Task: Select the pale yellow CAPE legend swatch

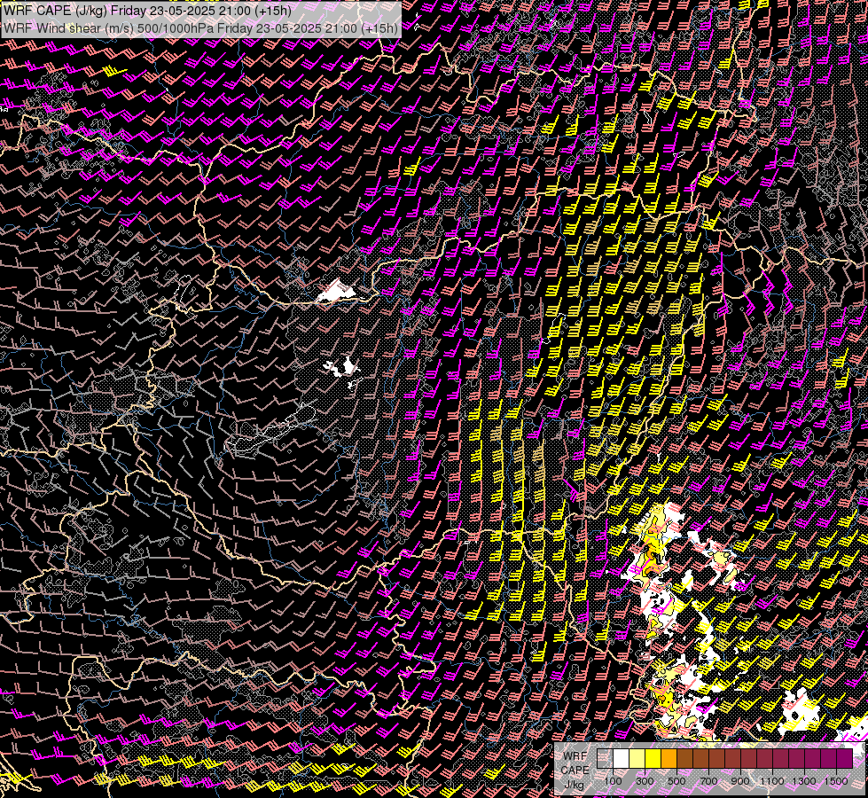Action: tap(637, 758)
